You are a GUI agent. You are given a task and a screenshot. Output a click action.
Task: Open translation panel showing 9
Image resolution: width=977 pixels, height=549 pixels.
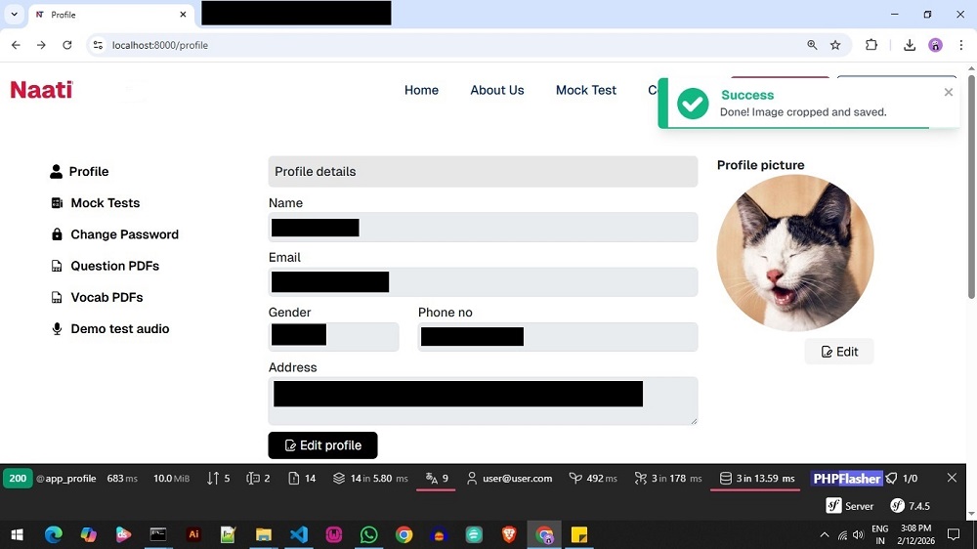point(436,479)
